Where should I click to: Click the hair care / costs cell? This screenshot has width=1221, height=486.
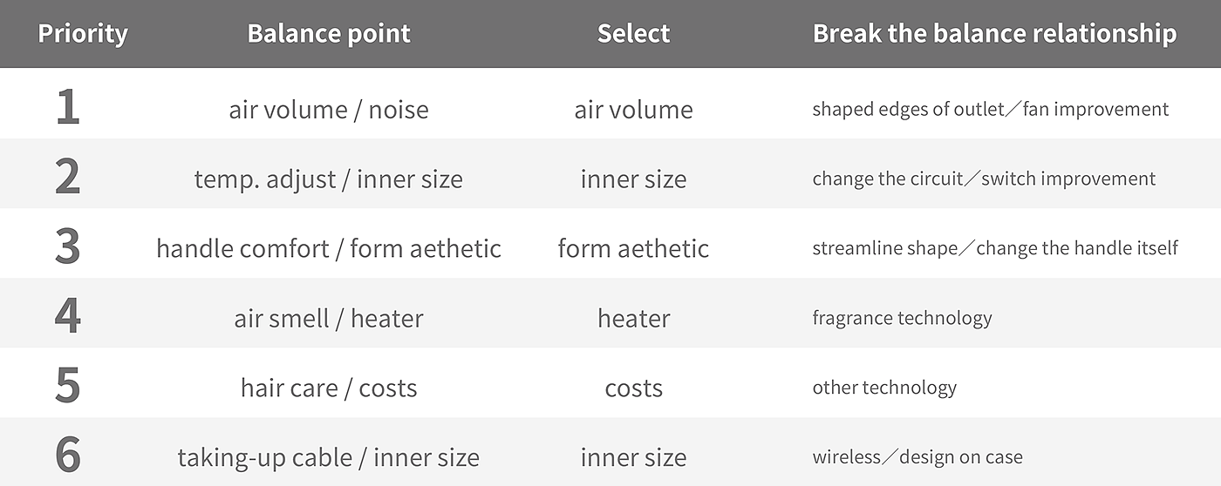point(329,388)
